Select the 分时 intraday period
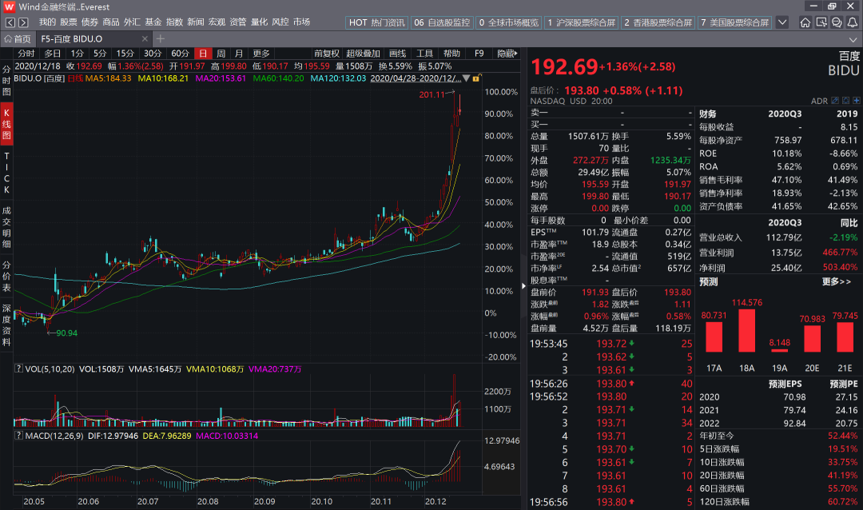The width and height of the screenshot is (863, 510). [26, 54]
